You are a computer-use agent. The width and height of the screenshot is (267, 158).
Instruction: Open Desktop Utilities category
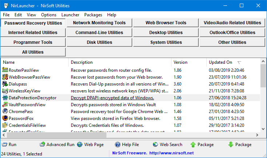166,33
